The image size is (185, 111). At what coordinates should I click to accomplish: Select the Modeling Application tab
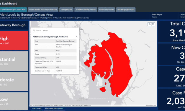click(126, 9)
